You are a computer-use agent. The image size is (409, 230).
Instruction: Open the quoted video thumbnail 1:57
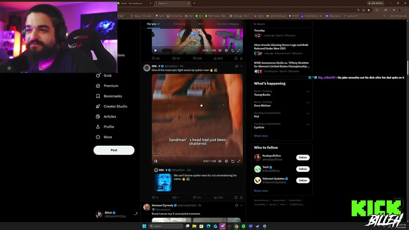click(163, 182)
